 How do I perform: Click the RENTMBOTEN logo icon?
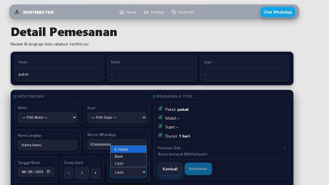[17, 12]
